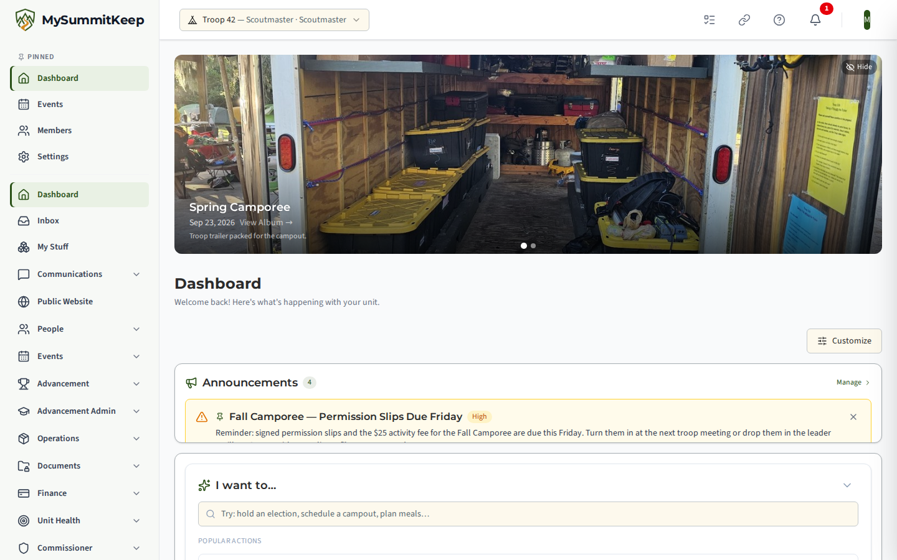Expand the Advancement menu

pos(79,384)
